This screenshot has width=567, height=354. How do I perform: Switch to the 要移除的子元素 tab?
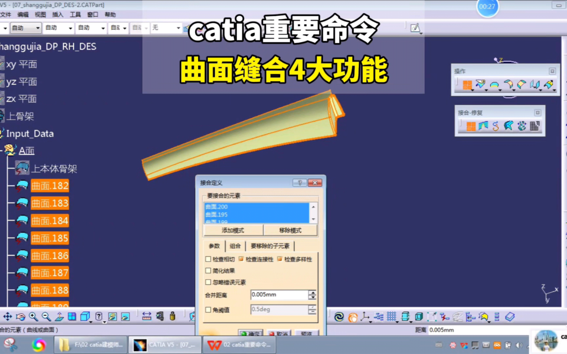(270, 246)
